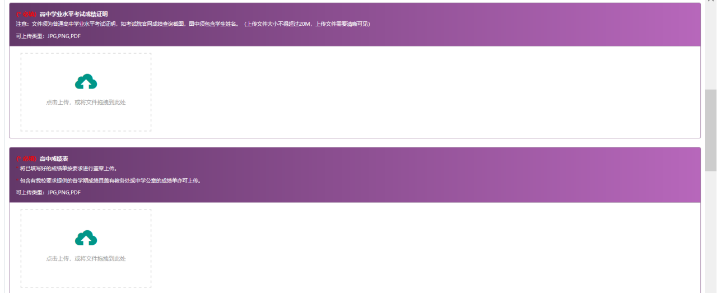Viewport: 717px width, 293px height.
Task: Click 可上传类型 JPG,PNG,PDF in first section header
Action: [x=48, y=36]
